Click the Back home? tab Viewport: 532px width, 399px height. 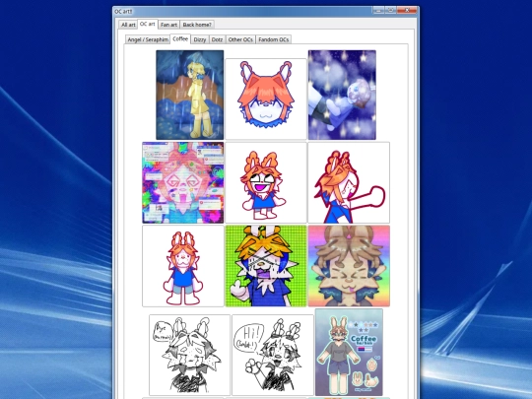tap(197, 25)
